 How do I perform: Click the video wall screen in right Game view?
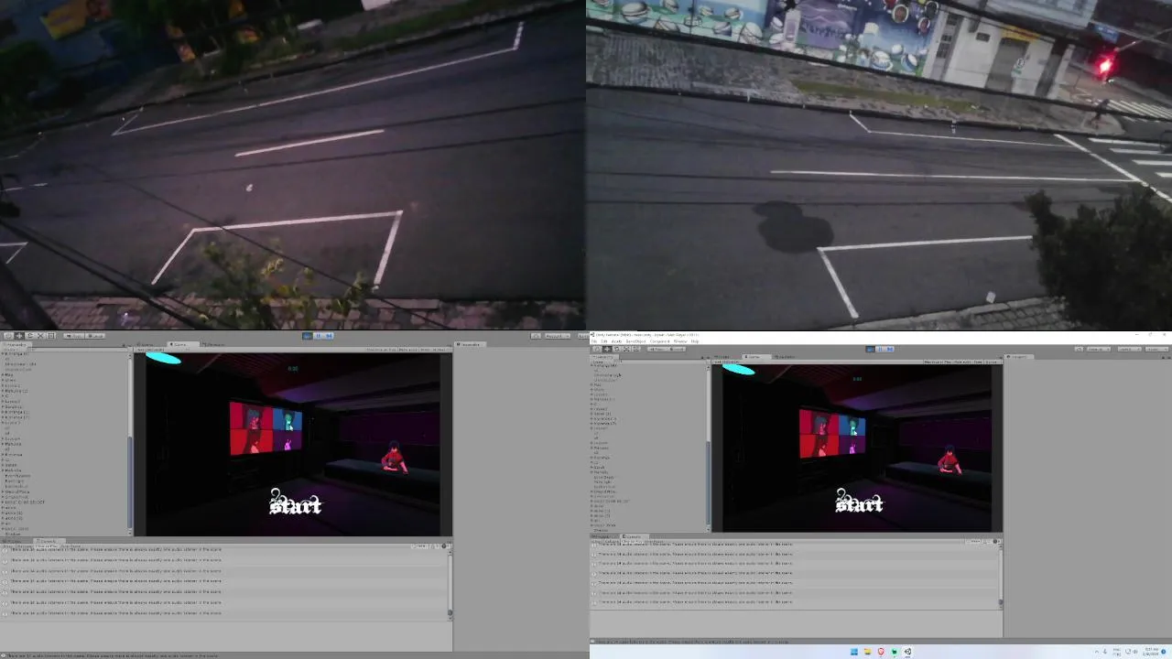[831, 433]
